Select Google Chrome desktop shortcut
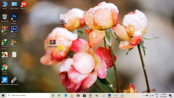Screen dimensions: 174x98 [5, 70]
